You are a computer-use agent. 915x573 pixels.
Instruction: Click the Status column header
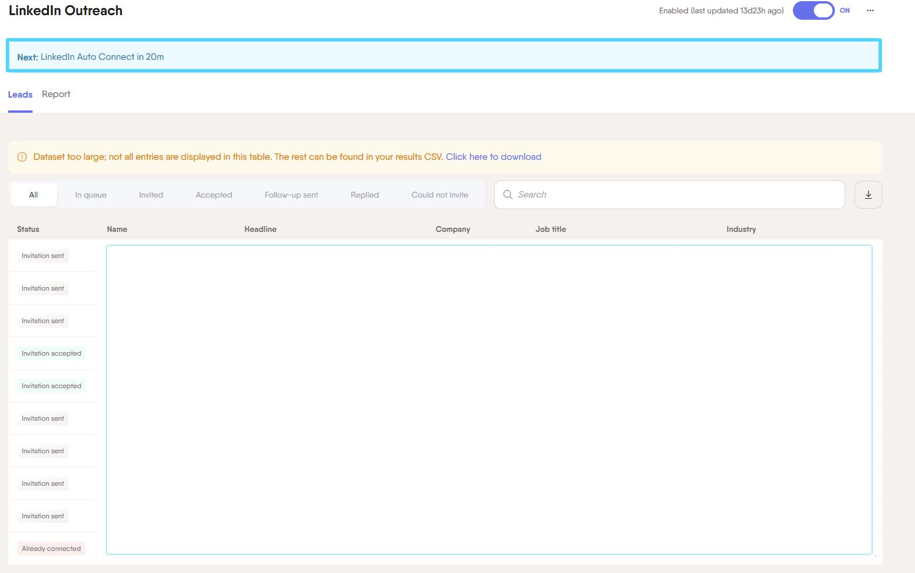coord(28,229)
